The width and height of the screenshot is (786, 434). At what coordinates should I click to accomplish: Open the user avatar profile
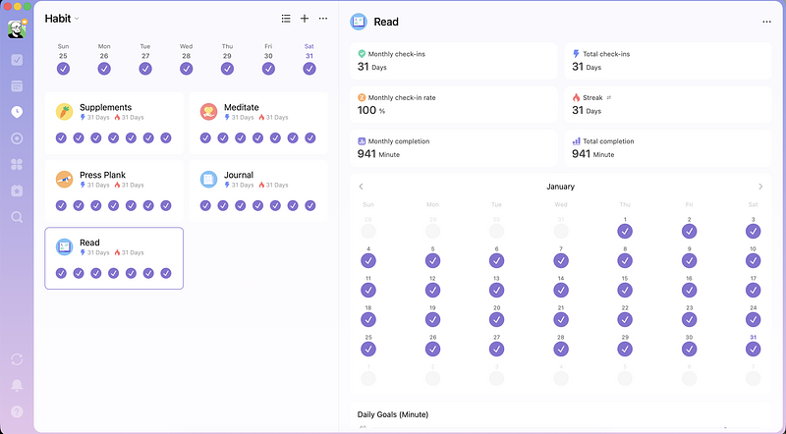17,29
